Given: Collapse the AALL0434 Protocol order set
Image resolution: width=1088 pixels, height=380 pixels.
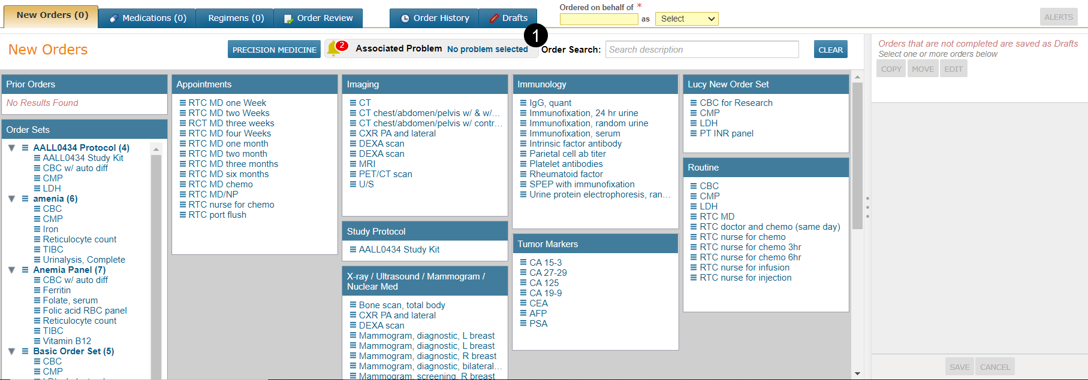Looking at the screenshot, I should tap(11, 148).
